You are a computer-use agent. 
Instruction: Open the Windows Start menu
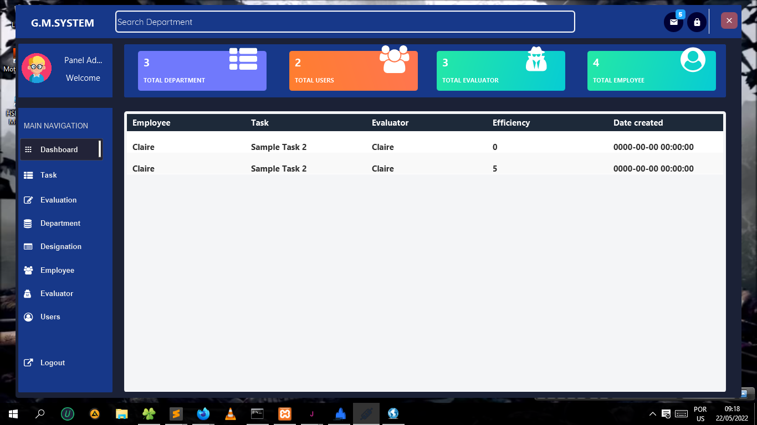click(x=13, y=413)
